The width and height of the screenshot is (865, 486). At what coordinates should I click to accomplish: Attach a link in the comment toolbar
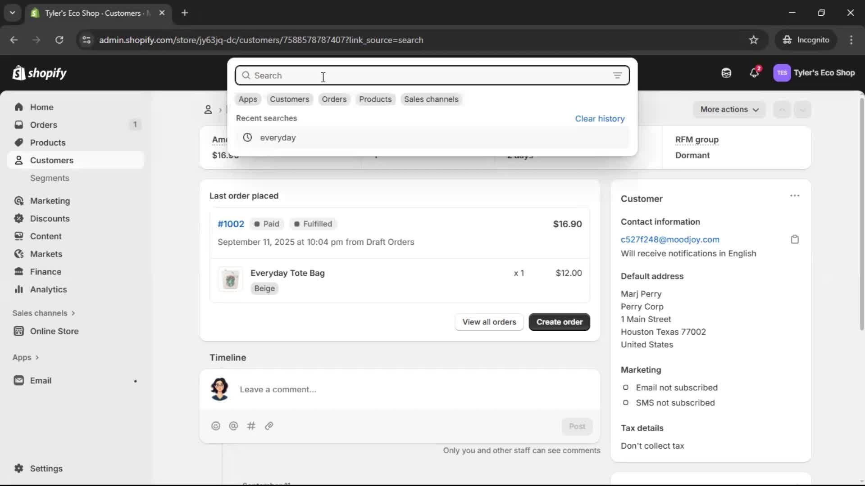pos(269,426)
